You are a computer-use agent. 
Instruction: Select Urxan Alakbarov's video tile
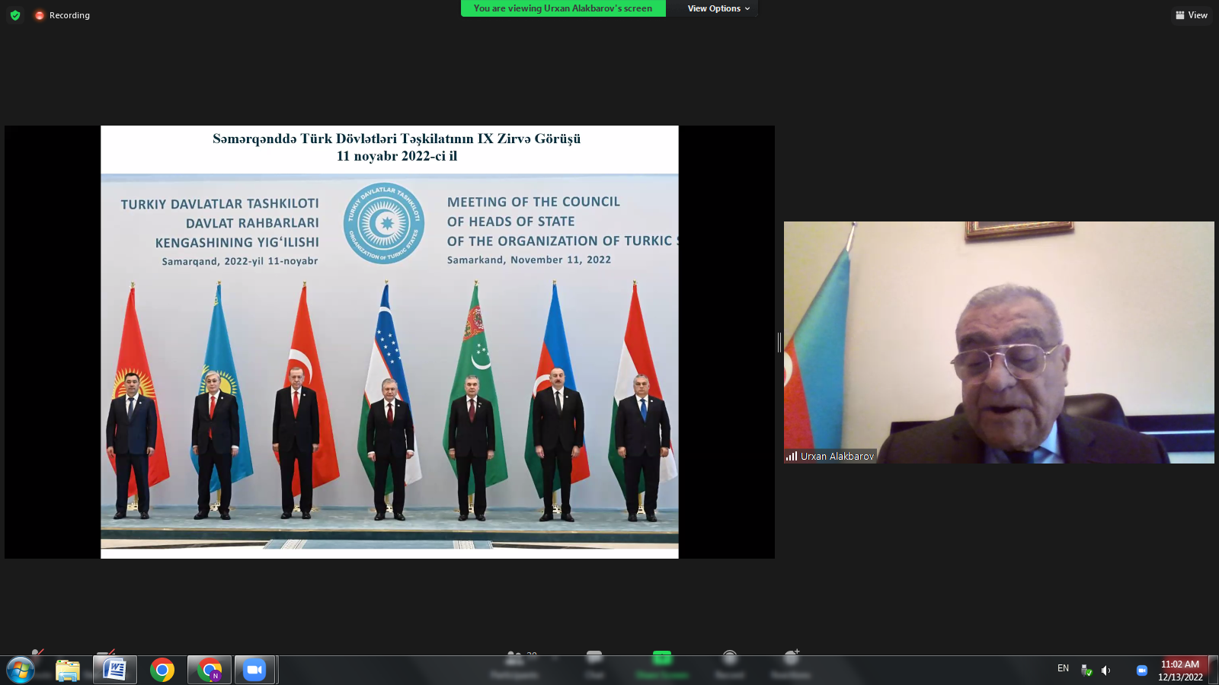coord(999,342)
